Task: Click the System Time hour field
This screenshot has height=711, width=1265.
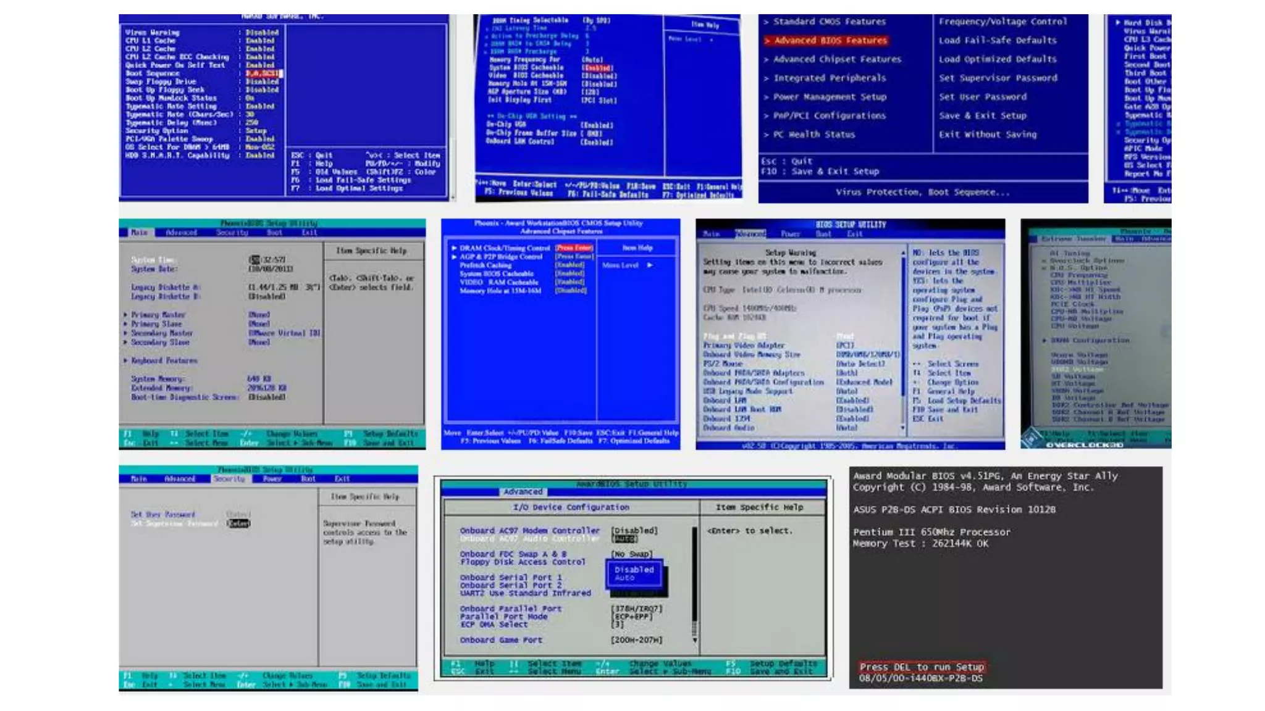Action: pos(254,260)
